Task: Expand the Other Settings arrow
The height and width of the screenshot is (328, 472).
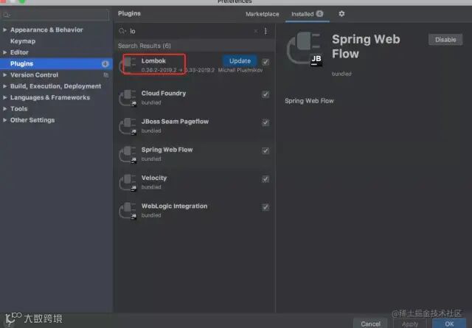Action: point(5,120)
